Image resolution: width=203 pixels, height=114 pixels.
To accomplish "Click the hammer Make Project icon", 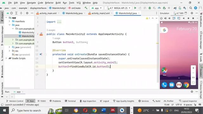I will [x=86, y=8].
